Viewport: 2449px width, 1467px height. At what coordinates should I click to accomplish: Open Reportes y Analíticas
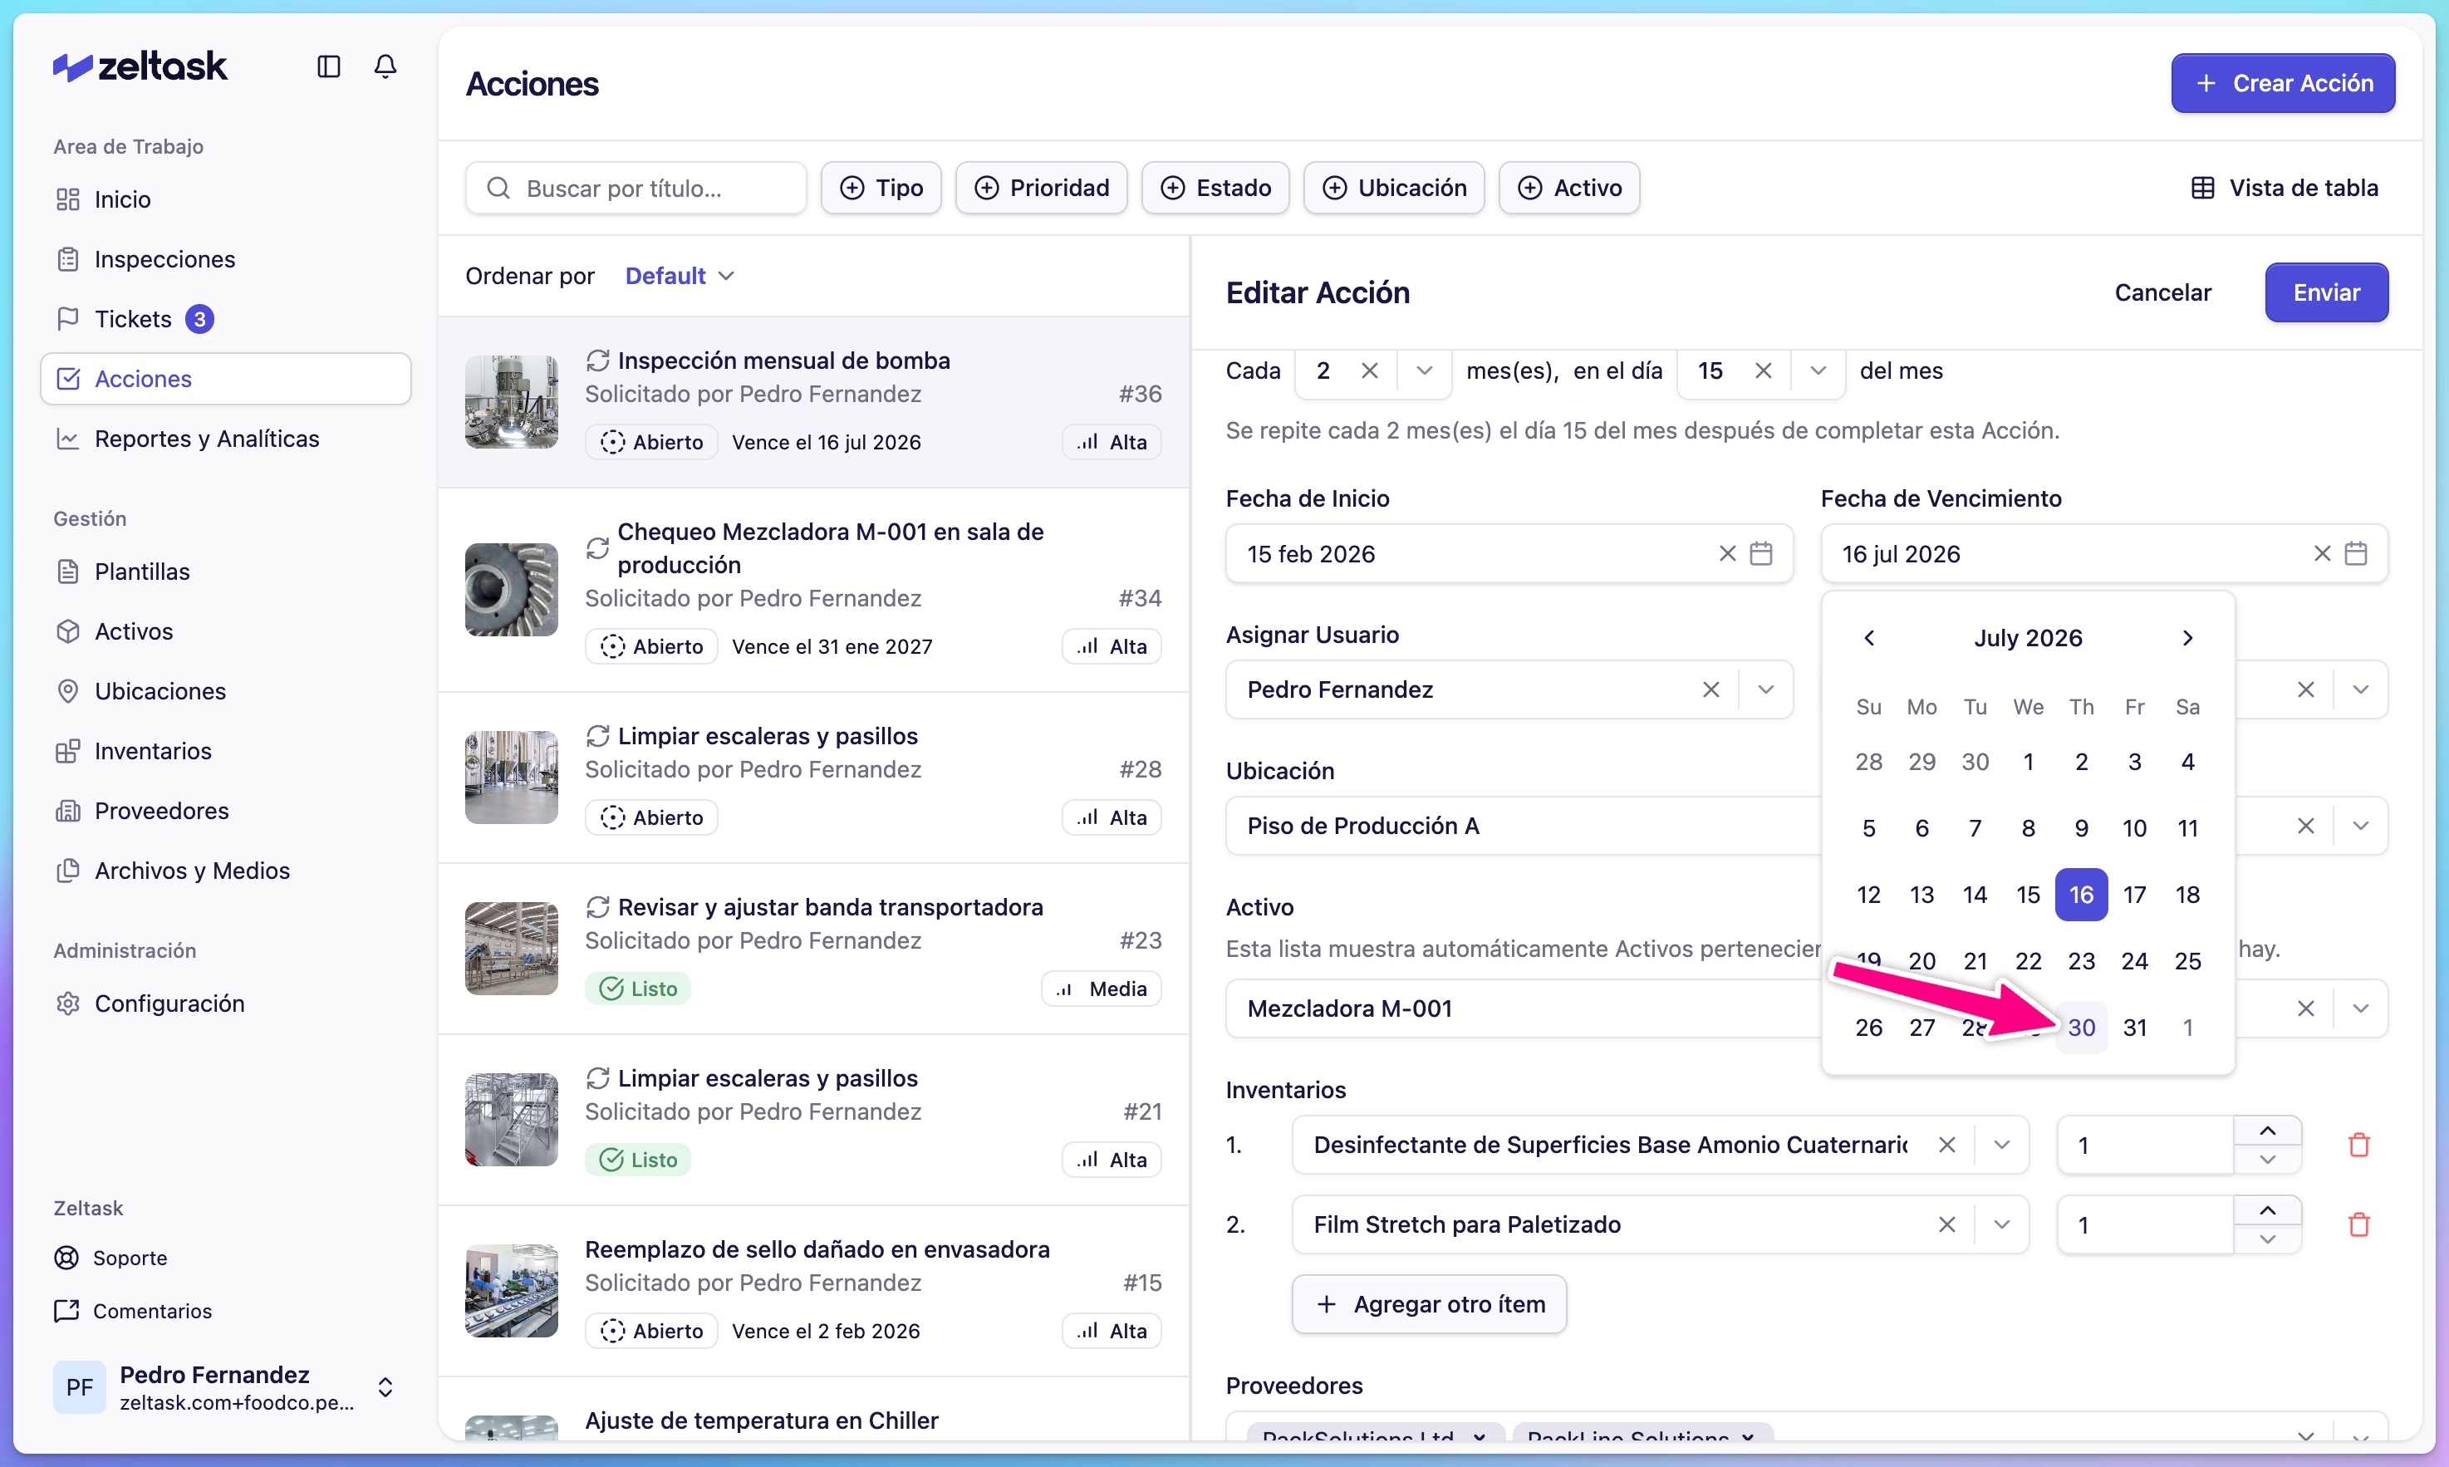pyautogui.click(x=226, y=439)
